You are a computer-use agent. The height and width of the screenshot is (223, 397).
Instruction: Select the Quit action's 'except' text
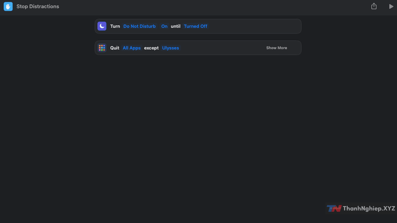point(151,48)
